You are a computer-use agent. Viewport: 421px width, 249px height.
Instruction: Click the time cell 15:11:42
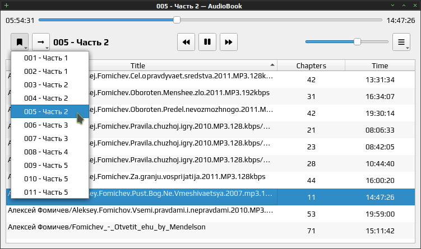[x=380, y=231]
